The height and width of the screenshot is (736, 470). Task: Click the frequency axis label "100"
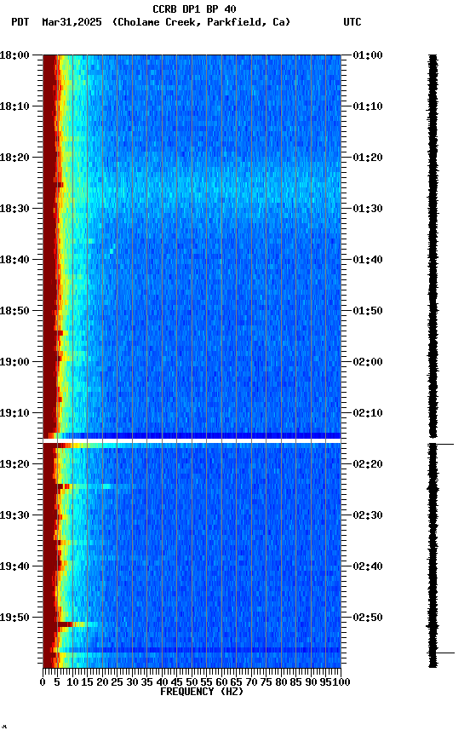(x=342, y=682)
